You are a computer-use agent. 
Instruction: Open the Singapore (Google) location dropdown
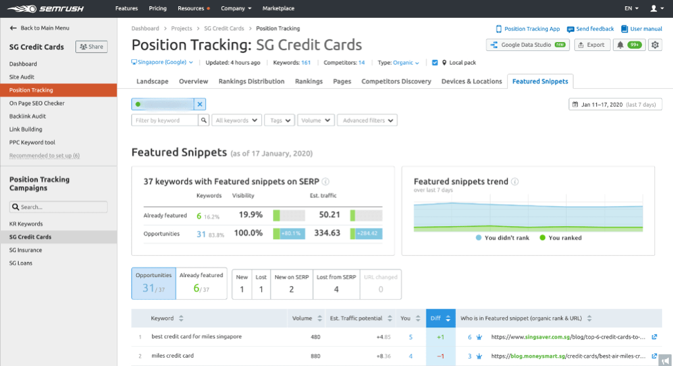162,62
